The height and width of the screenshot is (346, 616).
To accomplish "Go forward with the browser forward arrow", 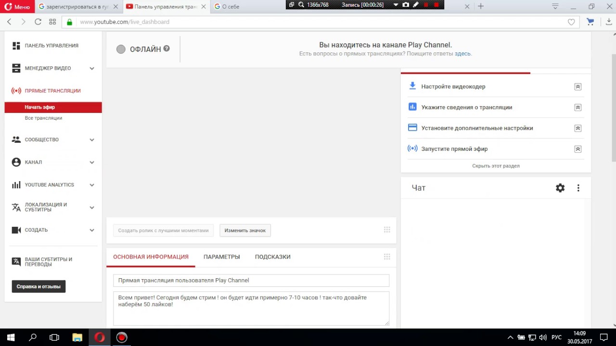I will tap(23, 22).
